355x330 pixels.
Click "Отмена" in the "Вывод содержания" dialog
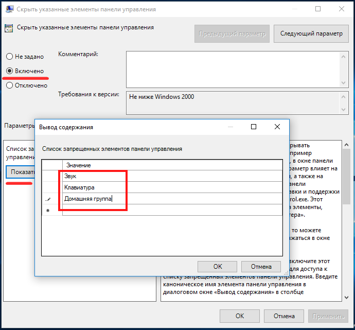(261, 267)
